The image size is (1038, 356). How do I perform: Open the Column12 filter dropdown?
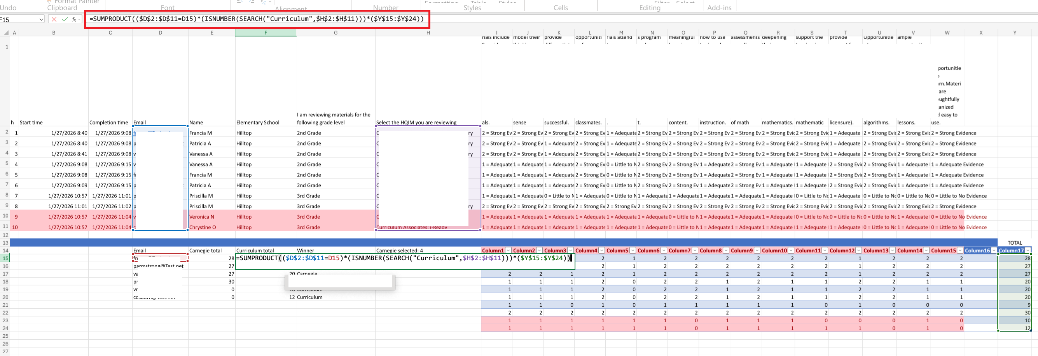[858, 251]
